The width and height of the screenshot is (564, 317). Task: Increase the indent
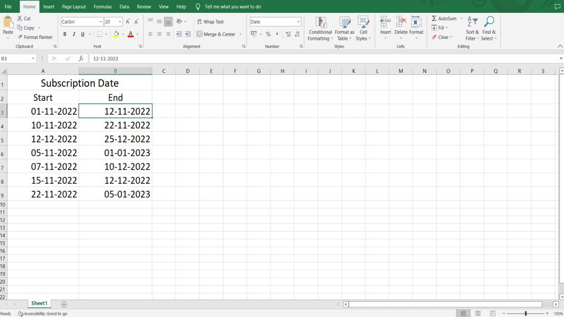(x=188, y=34)
